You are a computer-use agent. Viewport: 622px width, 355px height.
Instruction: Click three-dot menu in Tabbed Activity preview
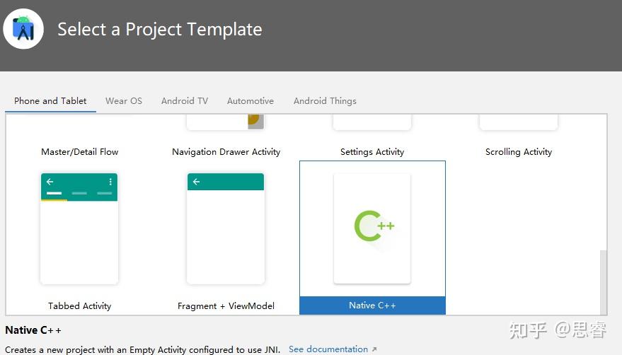tap(110, 182)
